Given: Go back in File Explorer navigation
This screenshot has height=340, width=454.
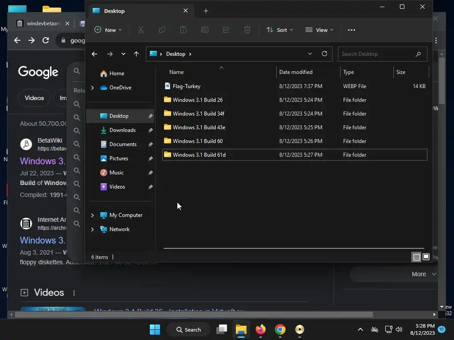Looking at the screenshot, I should [94, 54].
